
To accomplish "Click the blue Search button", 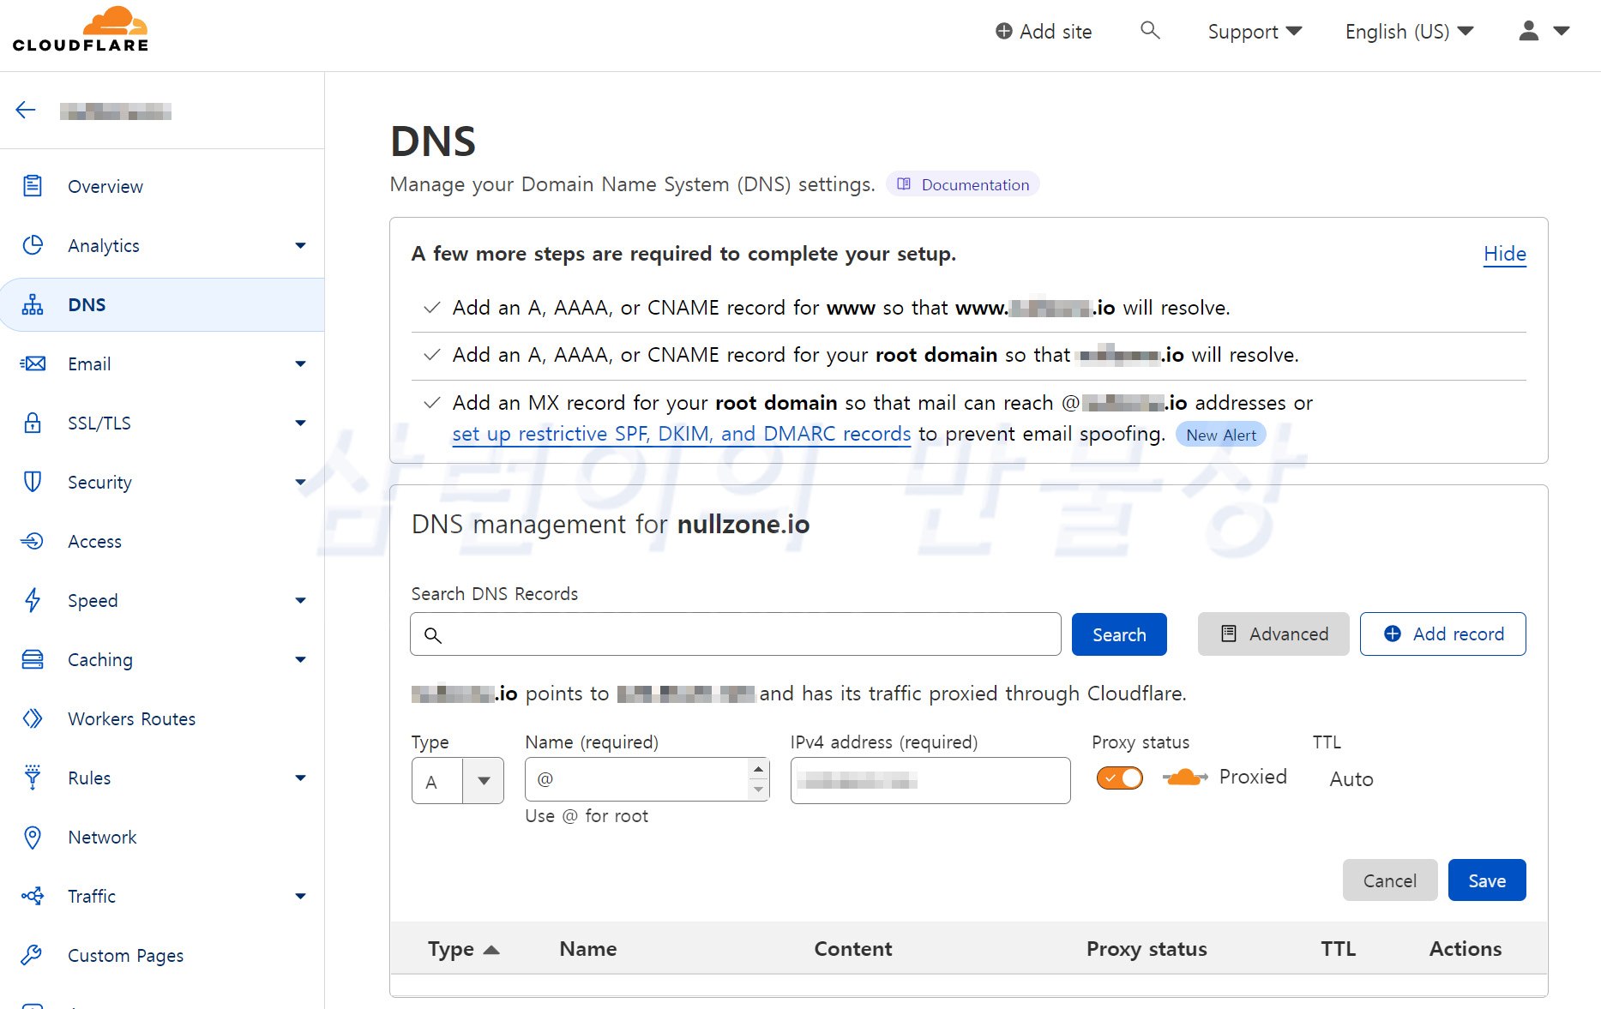I will click(x=1119, y=634).
